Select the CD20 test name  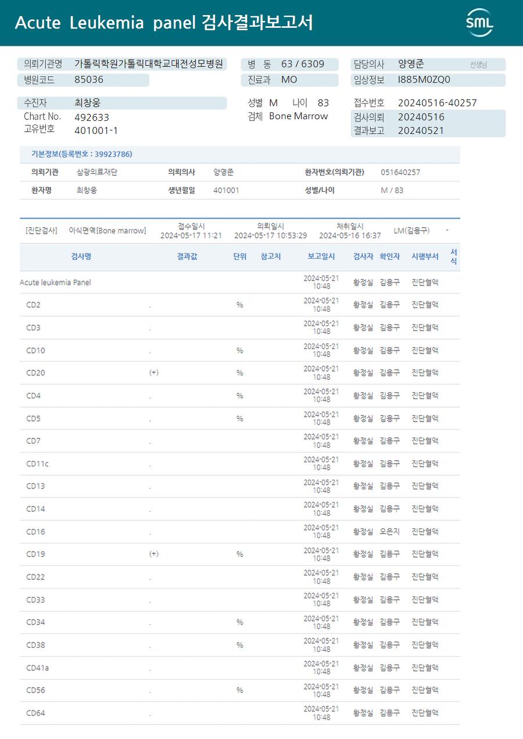click(35, 373)
